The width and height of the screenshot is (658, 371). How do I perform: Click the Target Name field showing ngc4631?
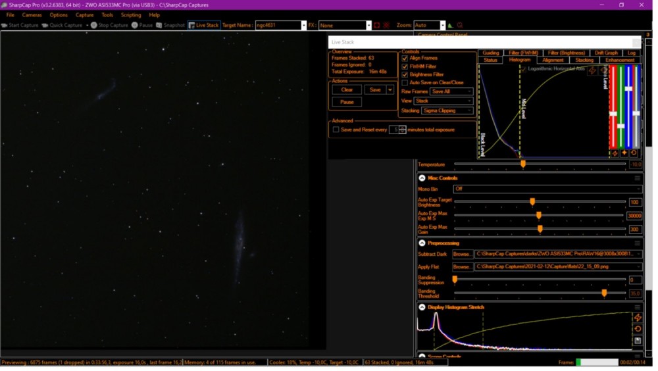coord(279,25)
